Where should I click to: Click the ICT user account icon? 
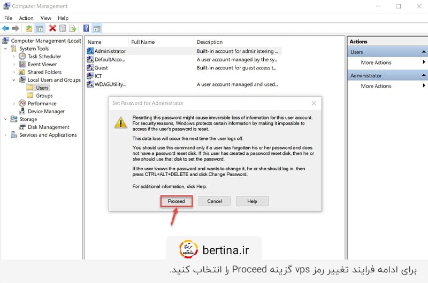click(x=90, y=76)
